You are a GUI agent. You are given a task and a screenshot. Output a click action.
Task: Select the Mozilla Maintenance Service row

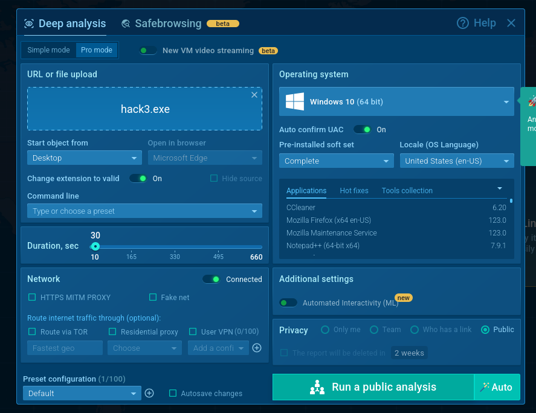pos(396,232)
